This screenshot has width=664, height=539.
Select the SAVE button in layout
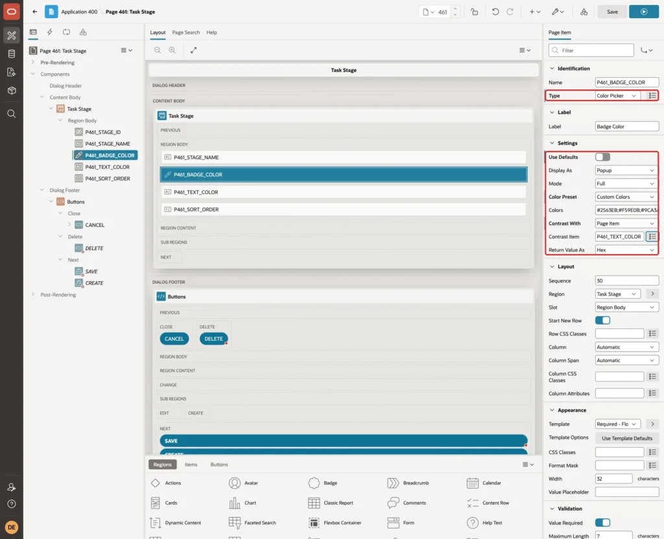click(343, 441)
